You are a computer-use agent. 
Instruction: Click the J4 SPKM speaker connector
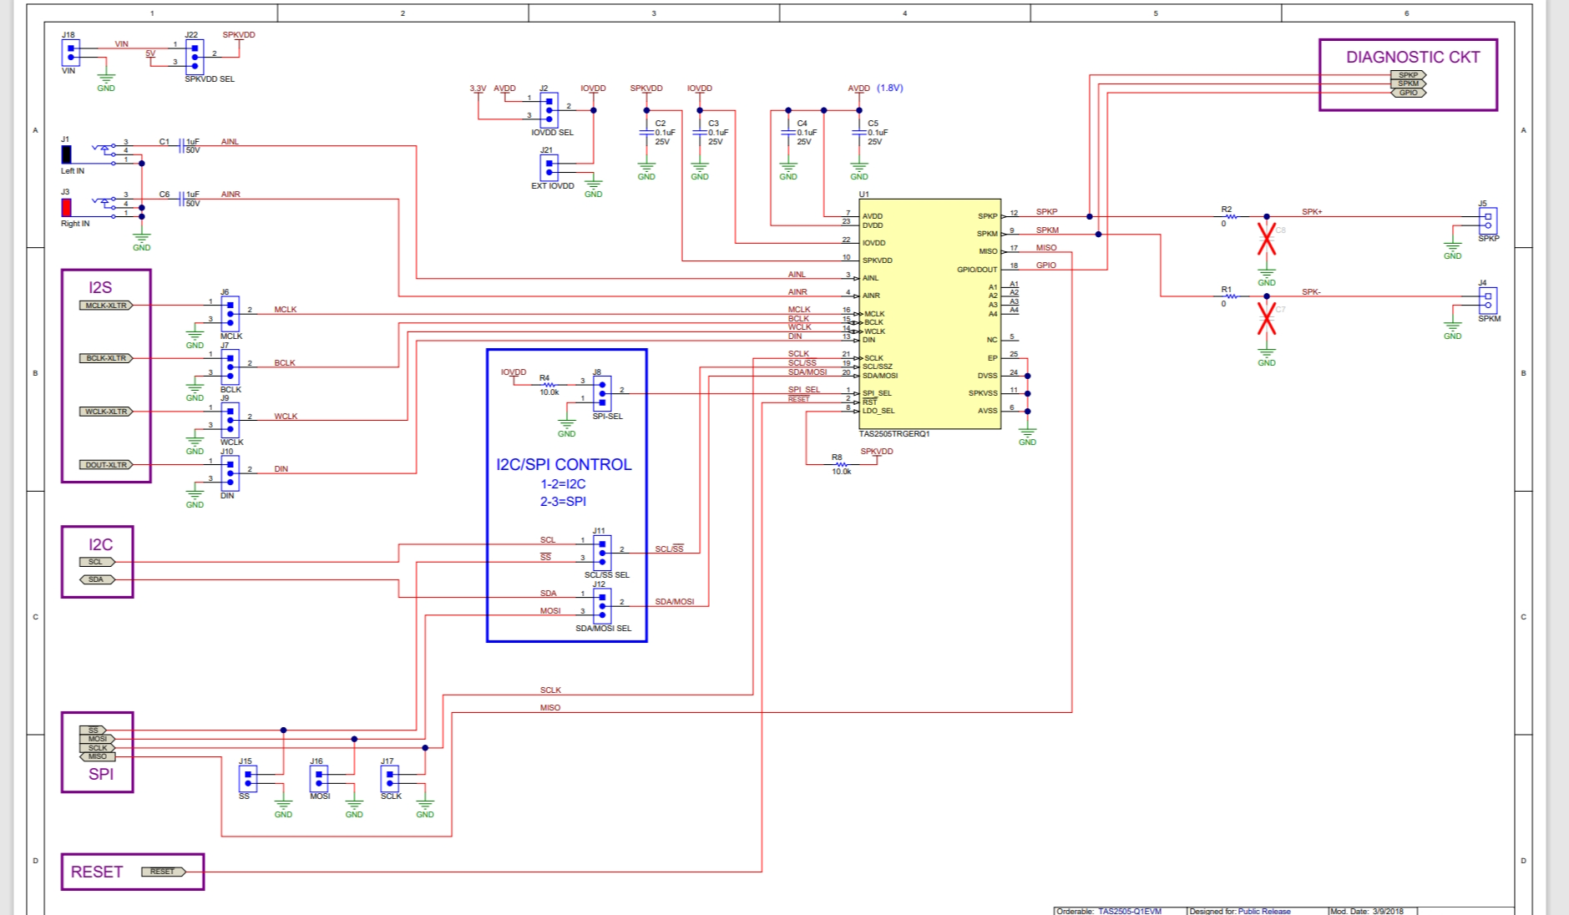click(1487, 301)
